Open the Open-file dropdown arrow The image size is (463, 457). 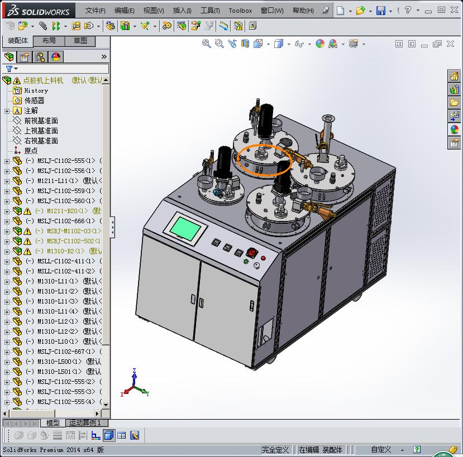370,11
